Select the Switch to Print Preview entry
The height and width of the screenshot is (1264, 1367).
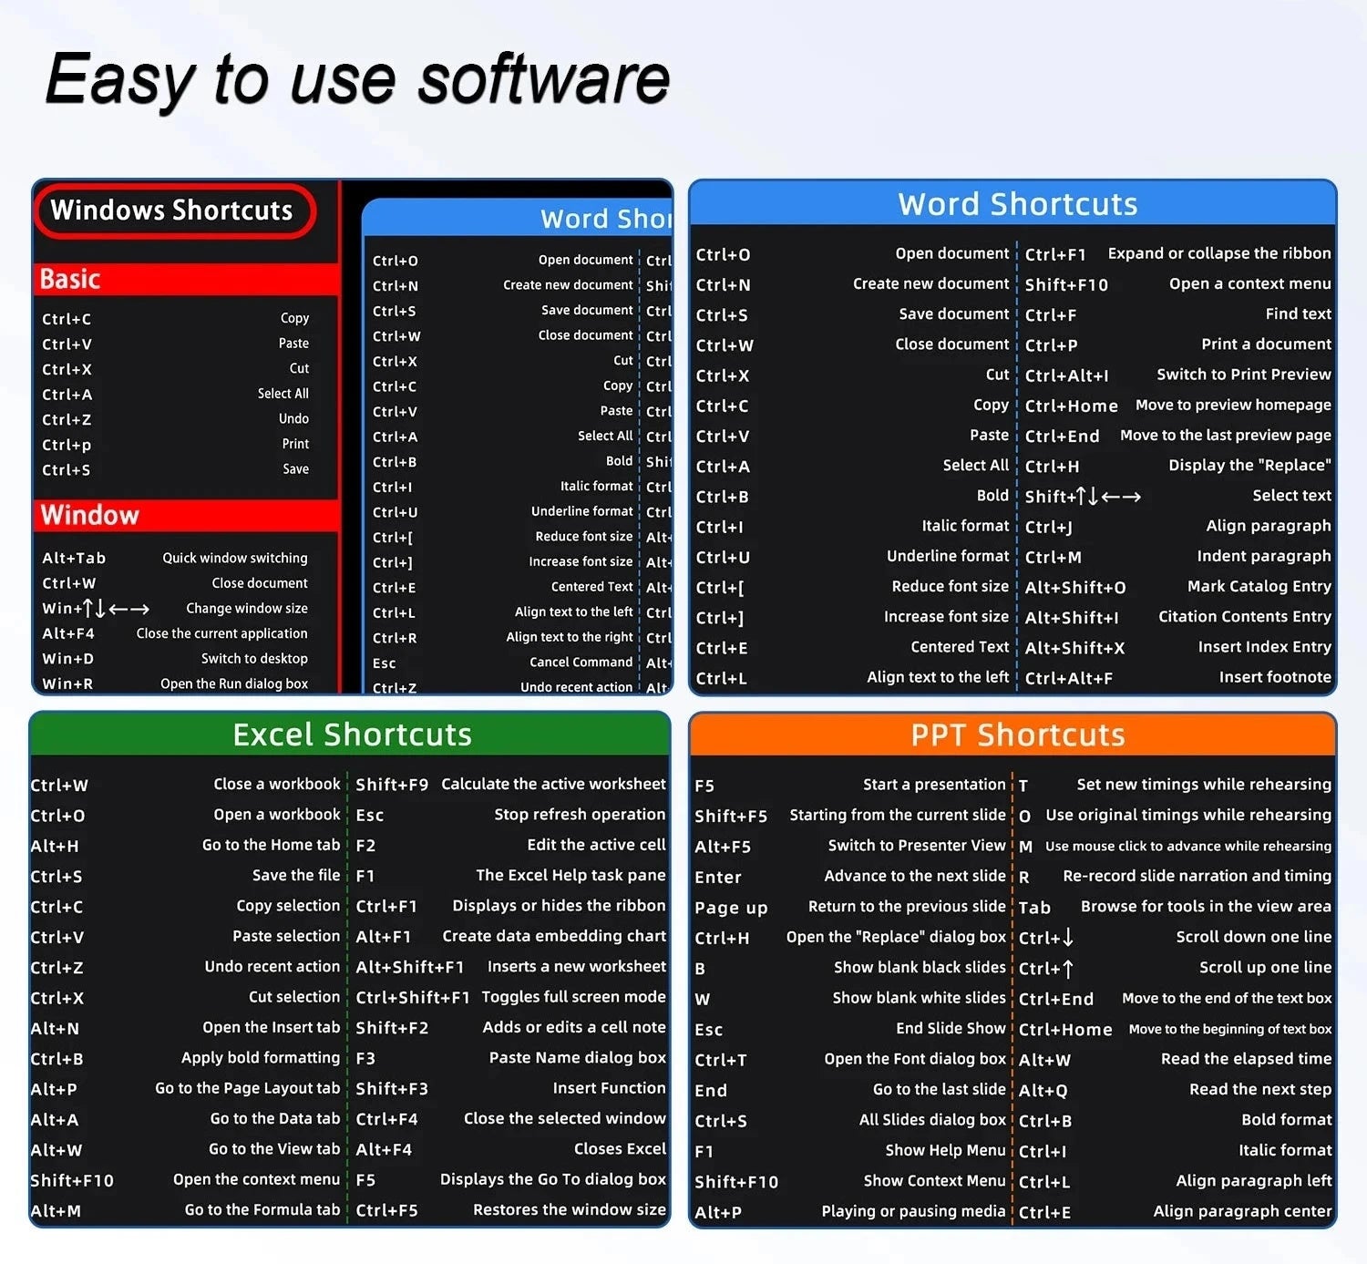[x=1177, y=375]
